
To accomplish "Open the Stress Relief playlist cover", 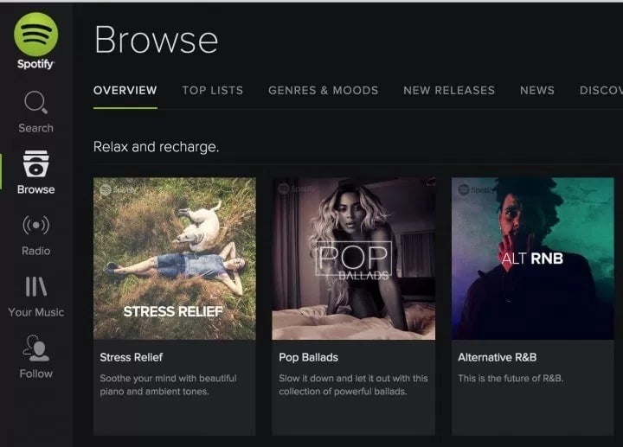I will click(x=174, y=259).
